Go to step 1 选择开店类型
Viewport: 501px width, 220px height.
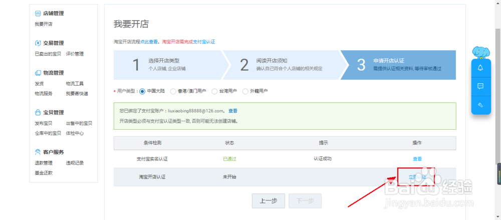click(x=168, y=65)
